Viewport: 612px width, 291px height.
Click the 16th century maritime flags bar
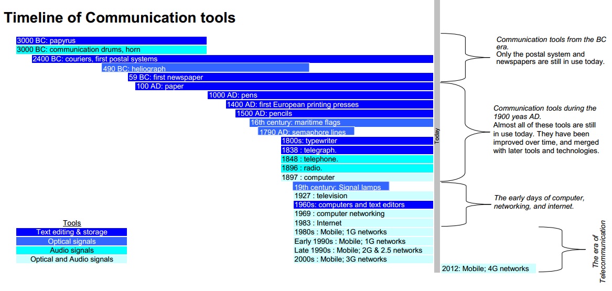[x=341, y=123]
